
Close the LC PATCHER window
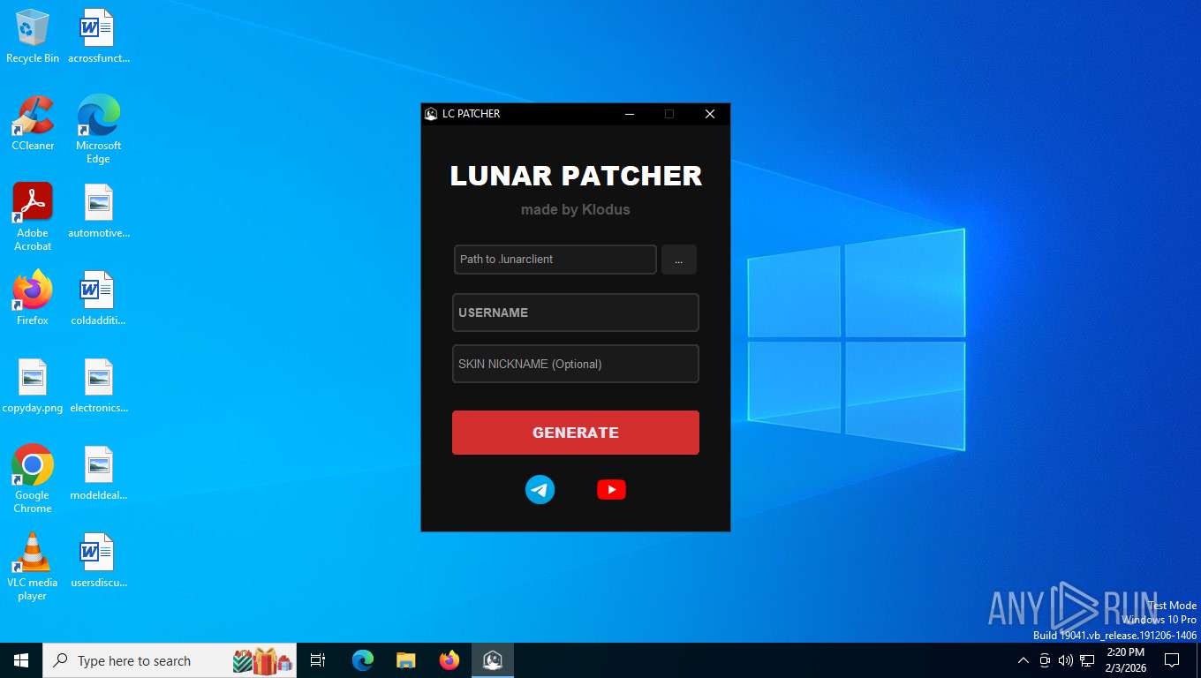pos(709,114)
